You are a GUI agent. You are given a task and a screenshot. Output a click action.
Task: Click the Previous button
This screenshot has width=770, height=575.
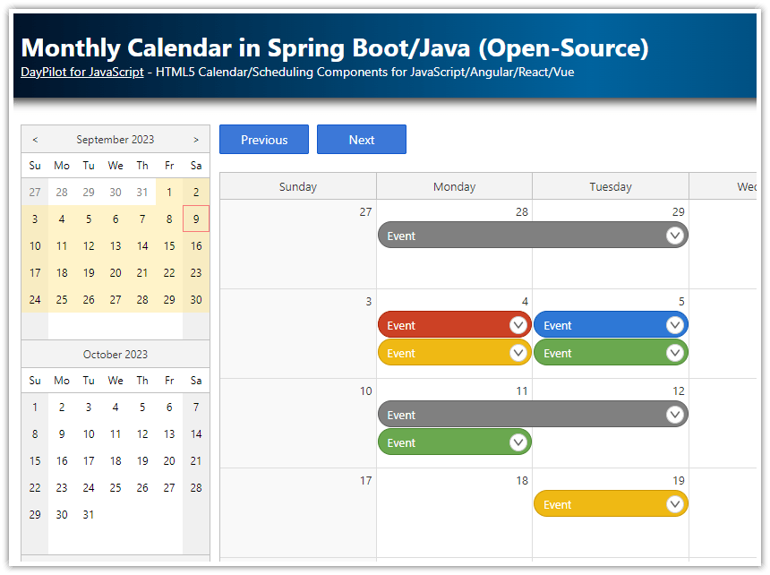point(263,139)
